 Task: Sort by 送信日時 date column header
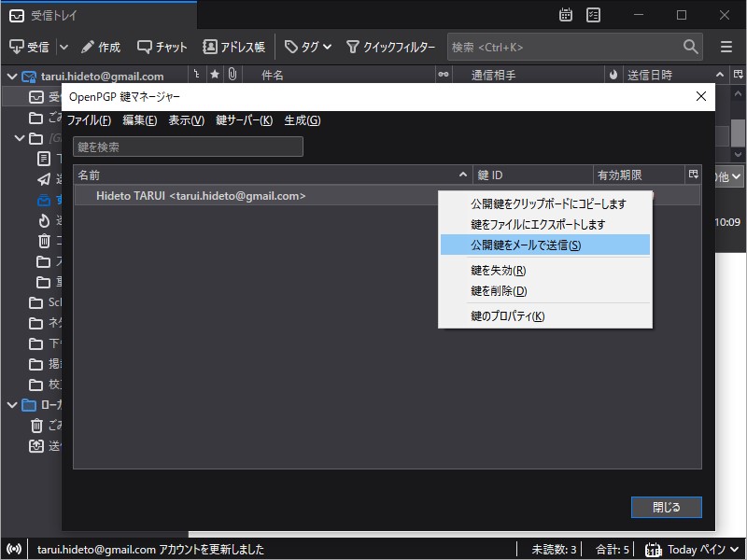[675, 75]
